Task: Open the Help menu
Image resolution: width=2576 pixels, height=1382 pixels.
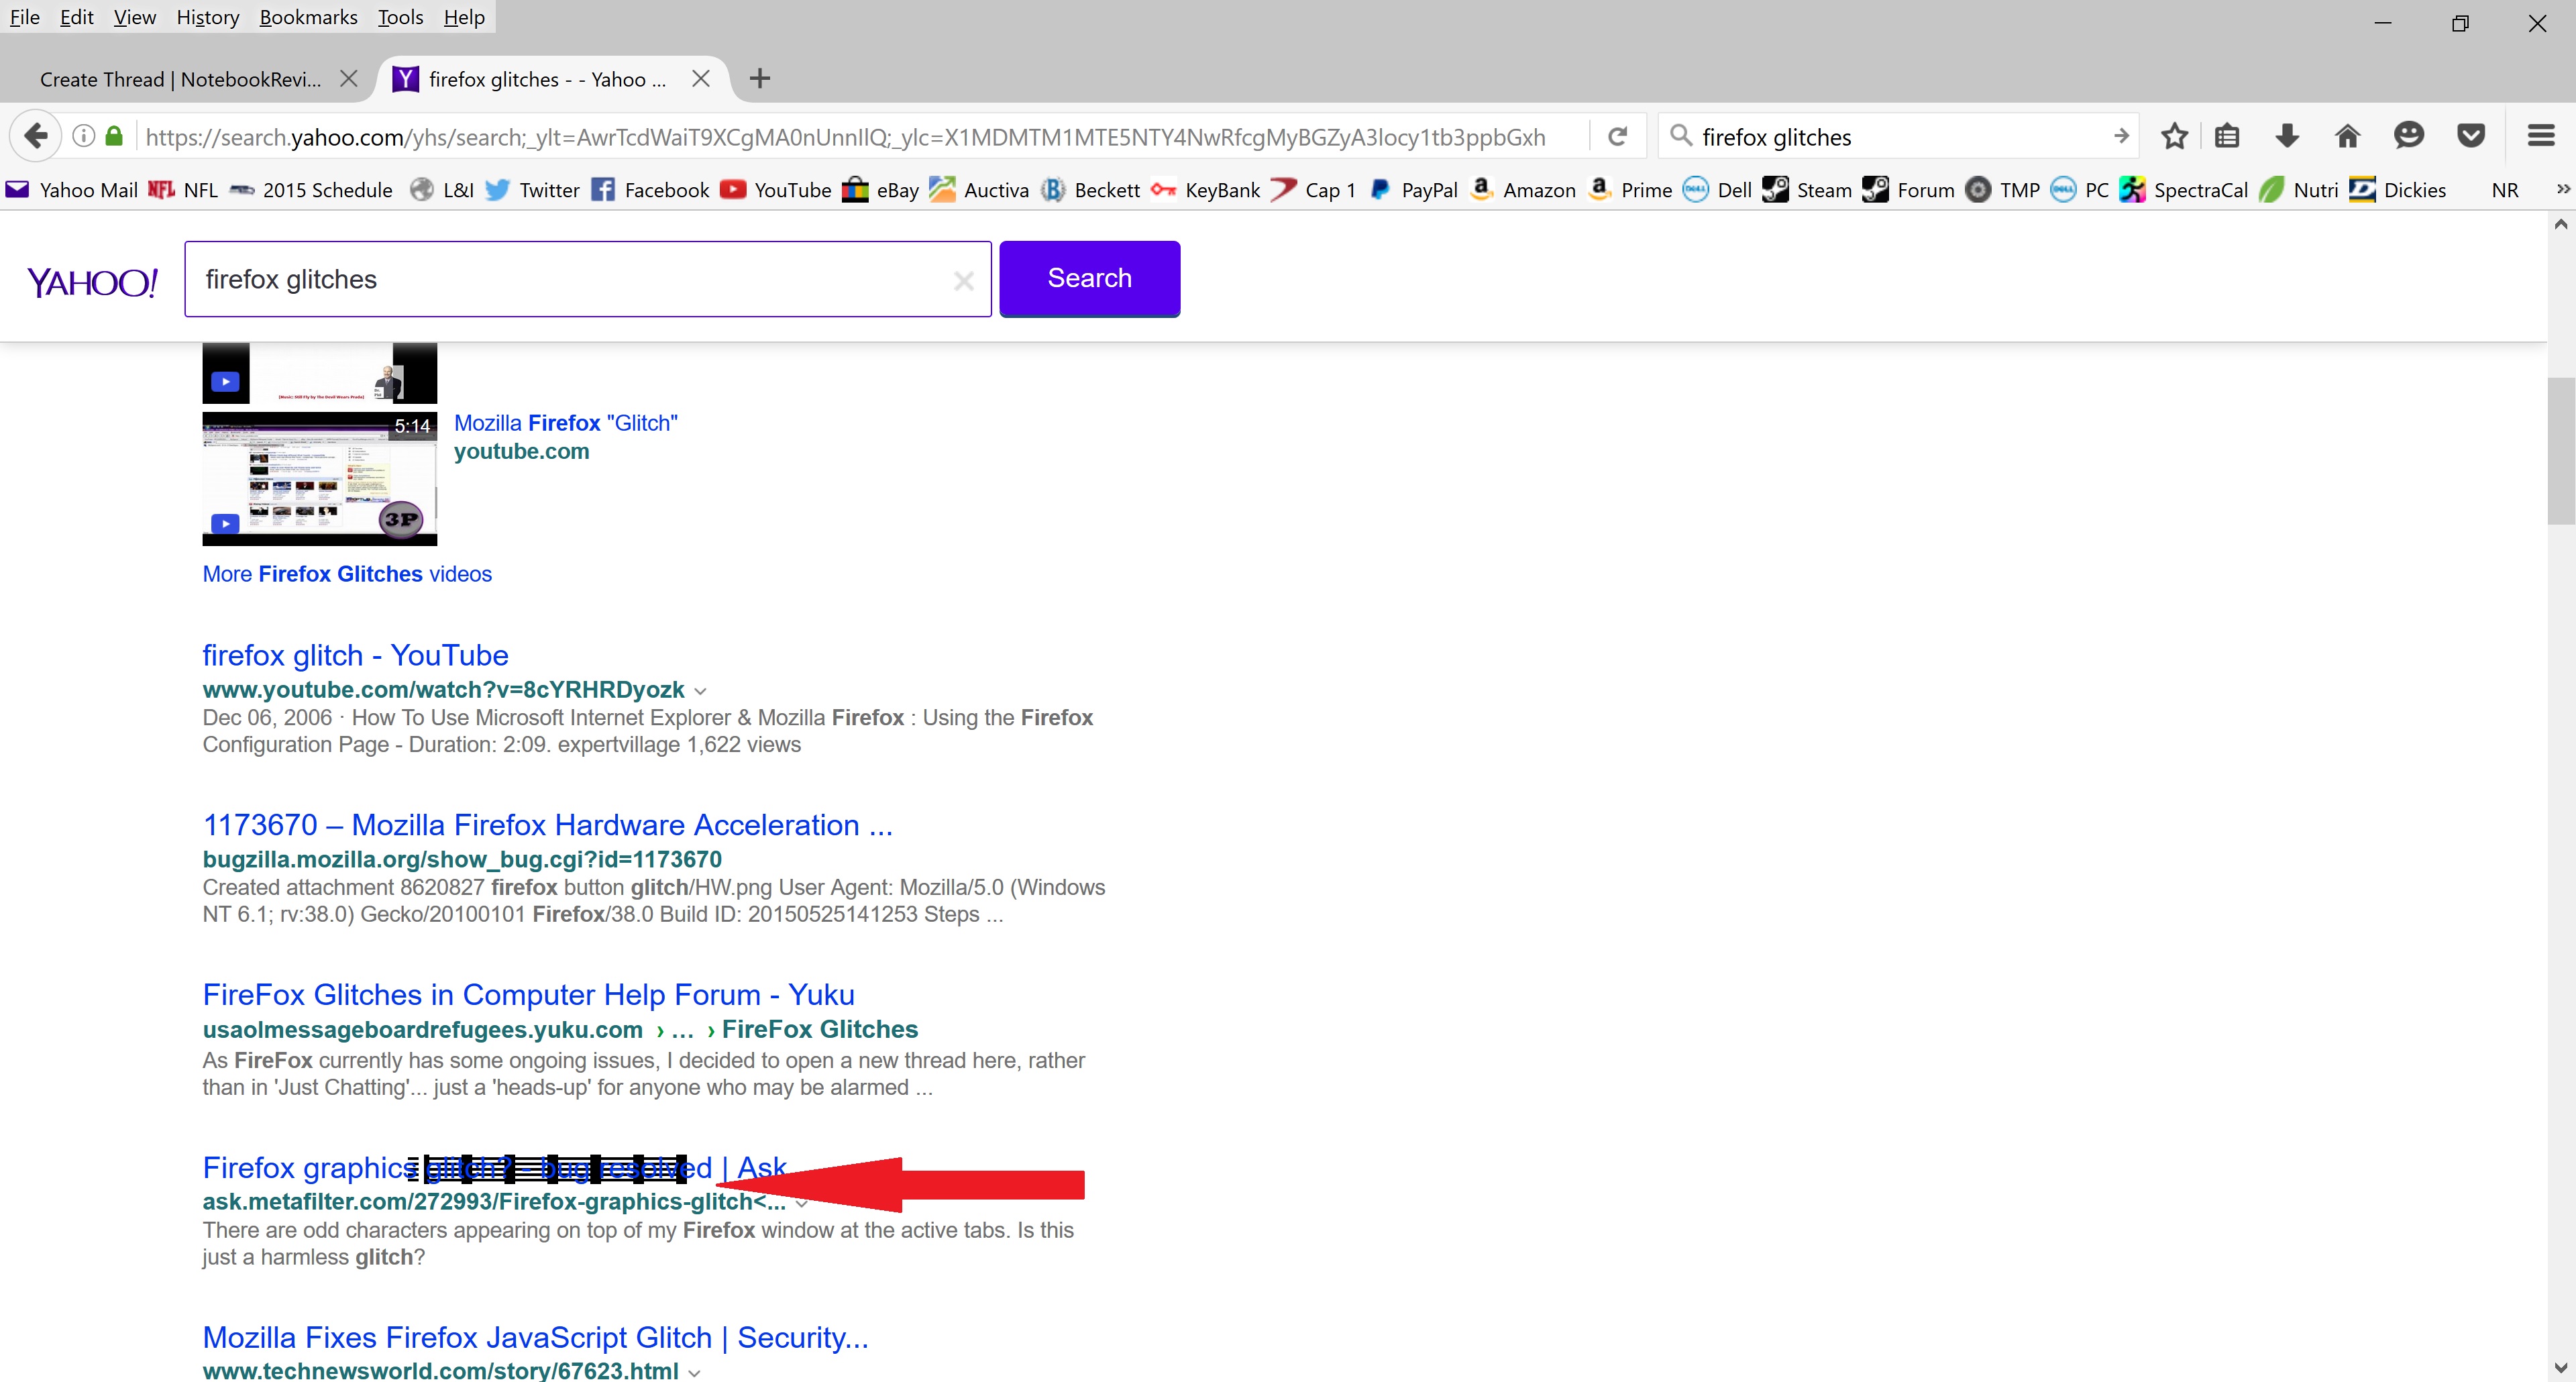Action: pyautogui.click(x=464, y=17)
